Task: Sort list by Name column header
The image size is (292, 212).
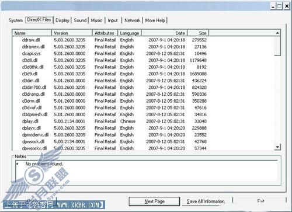Action: point(32,33)
